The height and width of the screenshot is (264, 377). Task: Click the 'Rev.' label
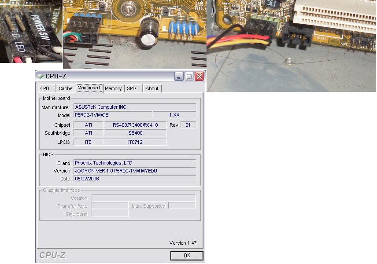pyautogui.click(x=174, y=125)
